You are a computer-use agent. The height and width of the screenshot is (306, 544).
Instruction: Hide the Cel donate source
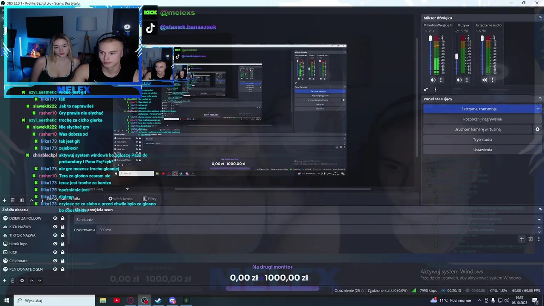click(55, 261)
